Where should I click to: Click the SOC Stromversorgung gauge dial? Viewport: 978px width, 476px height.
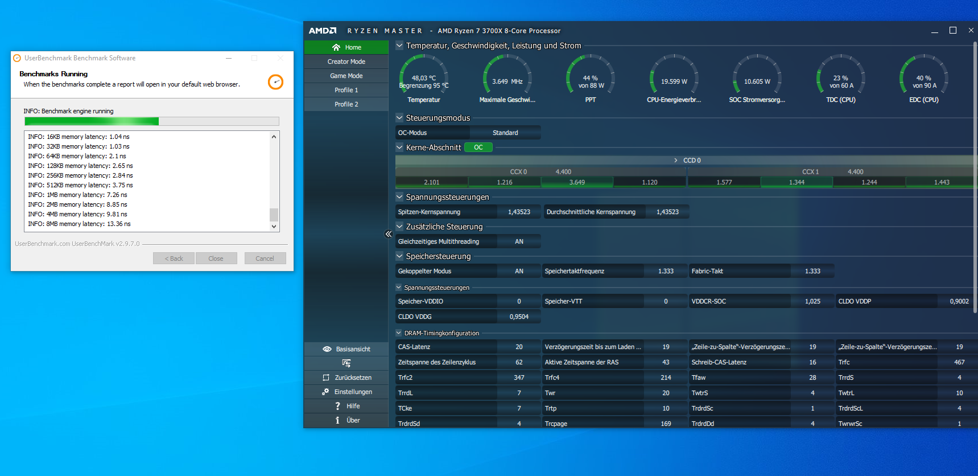pyautogui.click(x=757, y=74)
